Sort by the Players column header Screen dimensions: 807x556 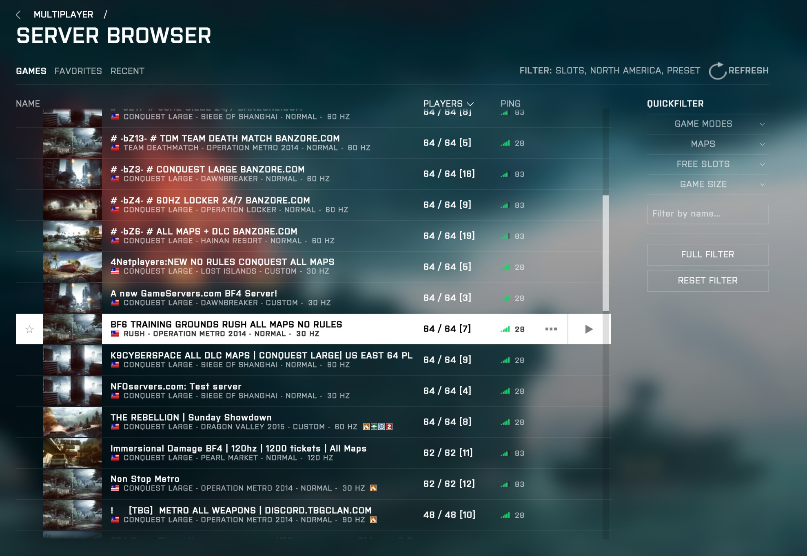click(448, 104)
